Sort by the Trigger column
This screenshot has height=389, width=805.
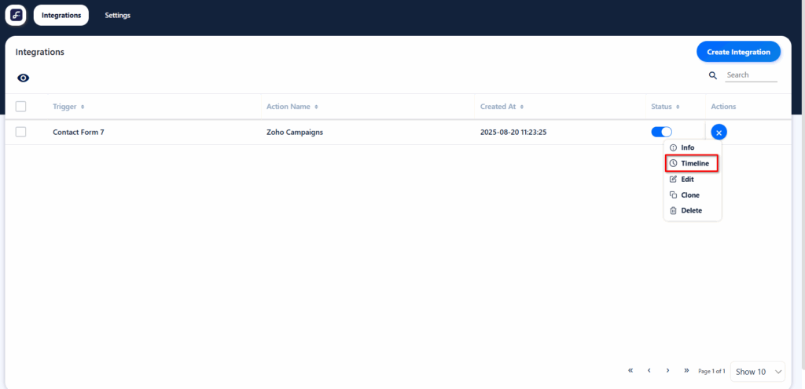[68, 107]
